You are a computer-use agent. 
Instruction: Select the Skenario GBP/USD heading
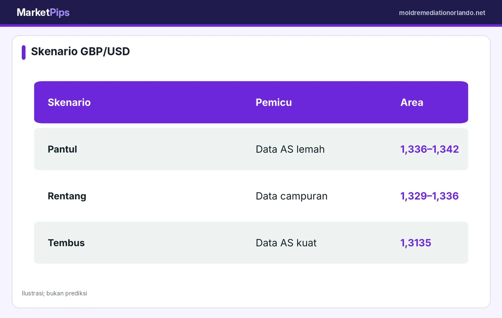coord(80,51)
